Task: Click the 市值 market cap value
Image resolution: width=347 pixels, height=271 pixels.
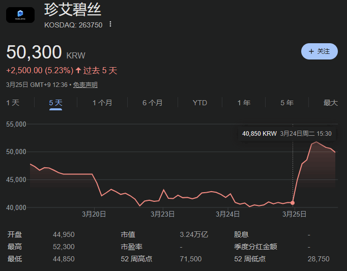Action: pos(194,235)
